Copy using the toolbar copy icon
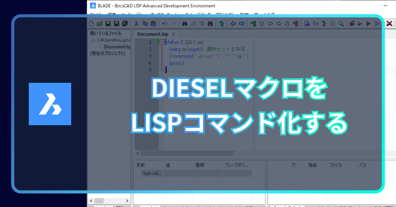 pyautogui.click(x=145, y=23)
